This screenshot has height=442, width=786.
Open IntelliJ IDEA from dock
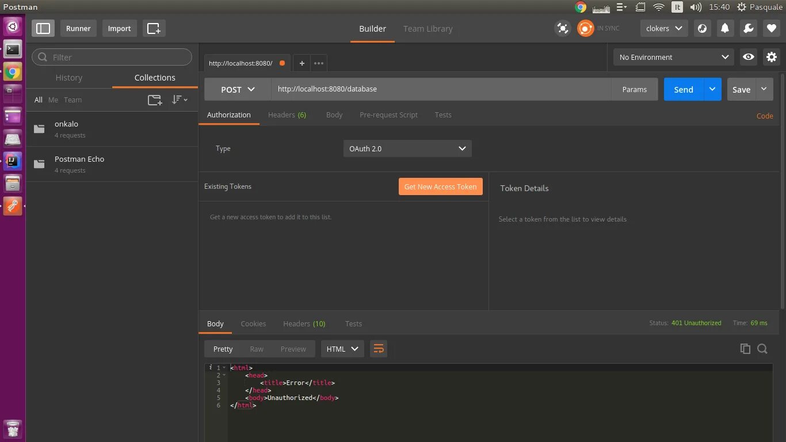click(x=13, y=161)
